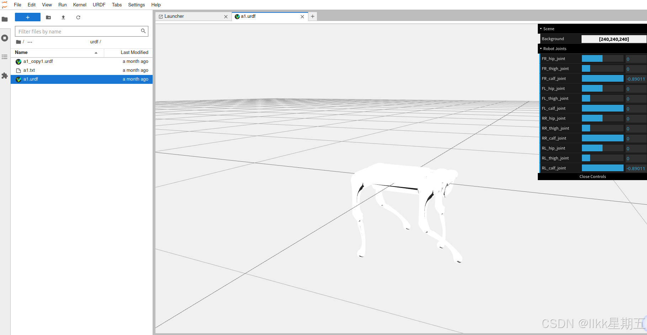Click the Upload Files icon

point(63,17)
